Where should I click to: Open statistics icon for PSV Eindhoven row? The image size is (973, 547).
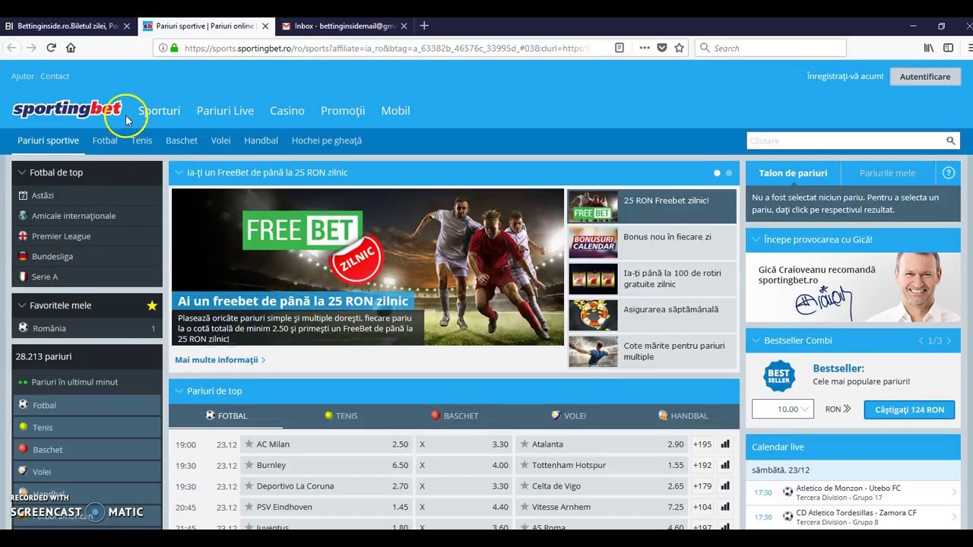point(725,507)
